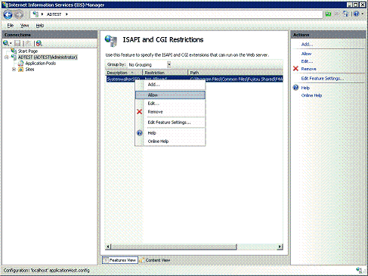Choose Remove in the context menu
368x276 pixels.
[x=170, y=112]
